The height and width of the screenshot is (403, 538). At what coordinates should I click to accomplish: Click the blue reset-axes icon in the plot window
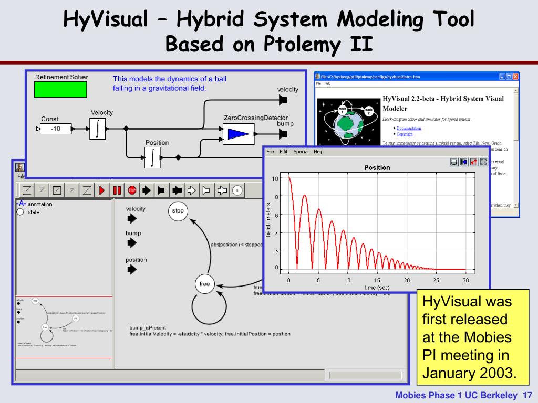point(464,162)
